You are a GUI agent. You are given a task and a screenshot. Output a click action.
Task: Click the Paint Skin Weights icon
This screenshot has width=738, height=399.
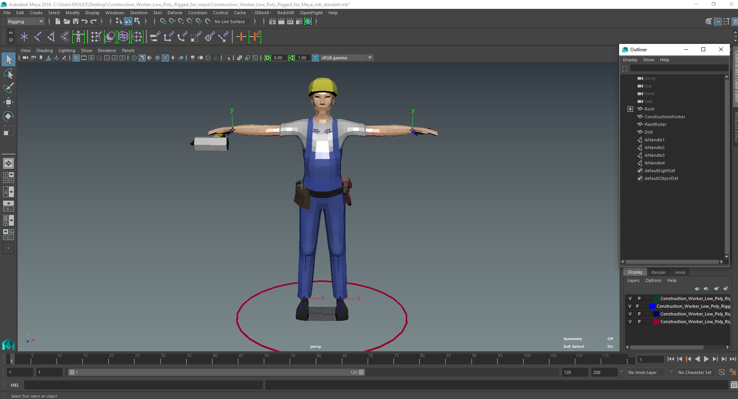[x=96, y=37]
